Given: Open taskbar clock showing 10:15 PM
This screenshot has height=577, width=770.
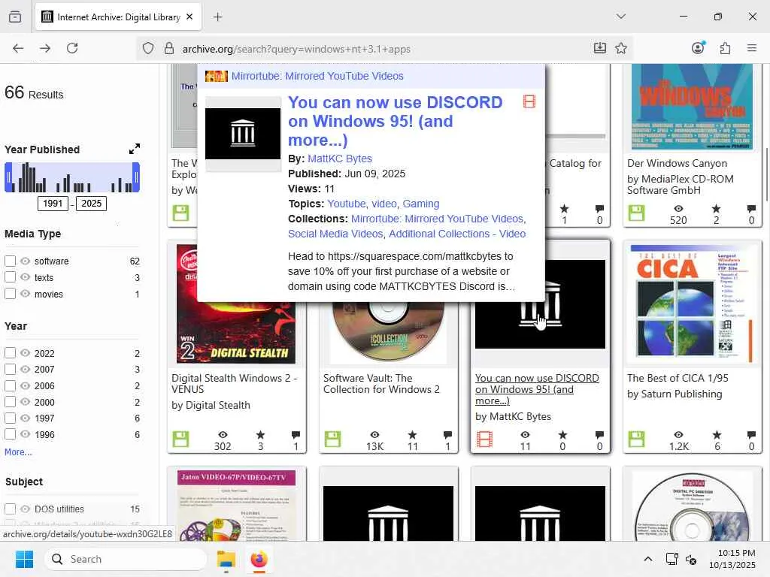Looking at the screenshot, I should pos(732,559).
